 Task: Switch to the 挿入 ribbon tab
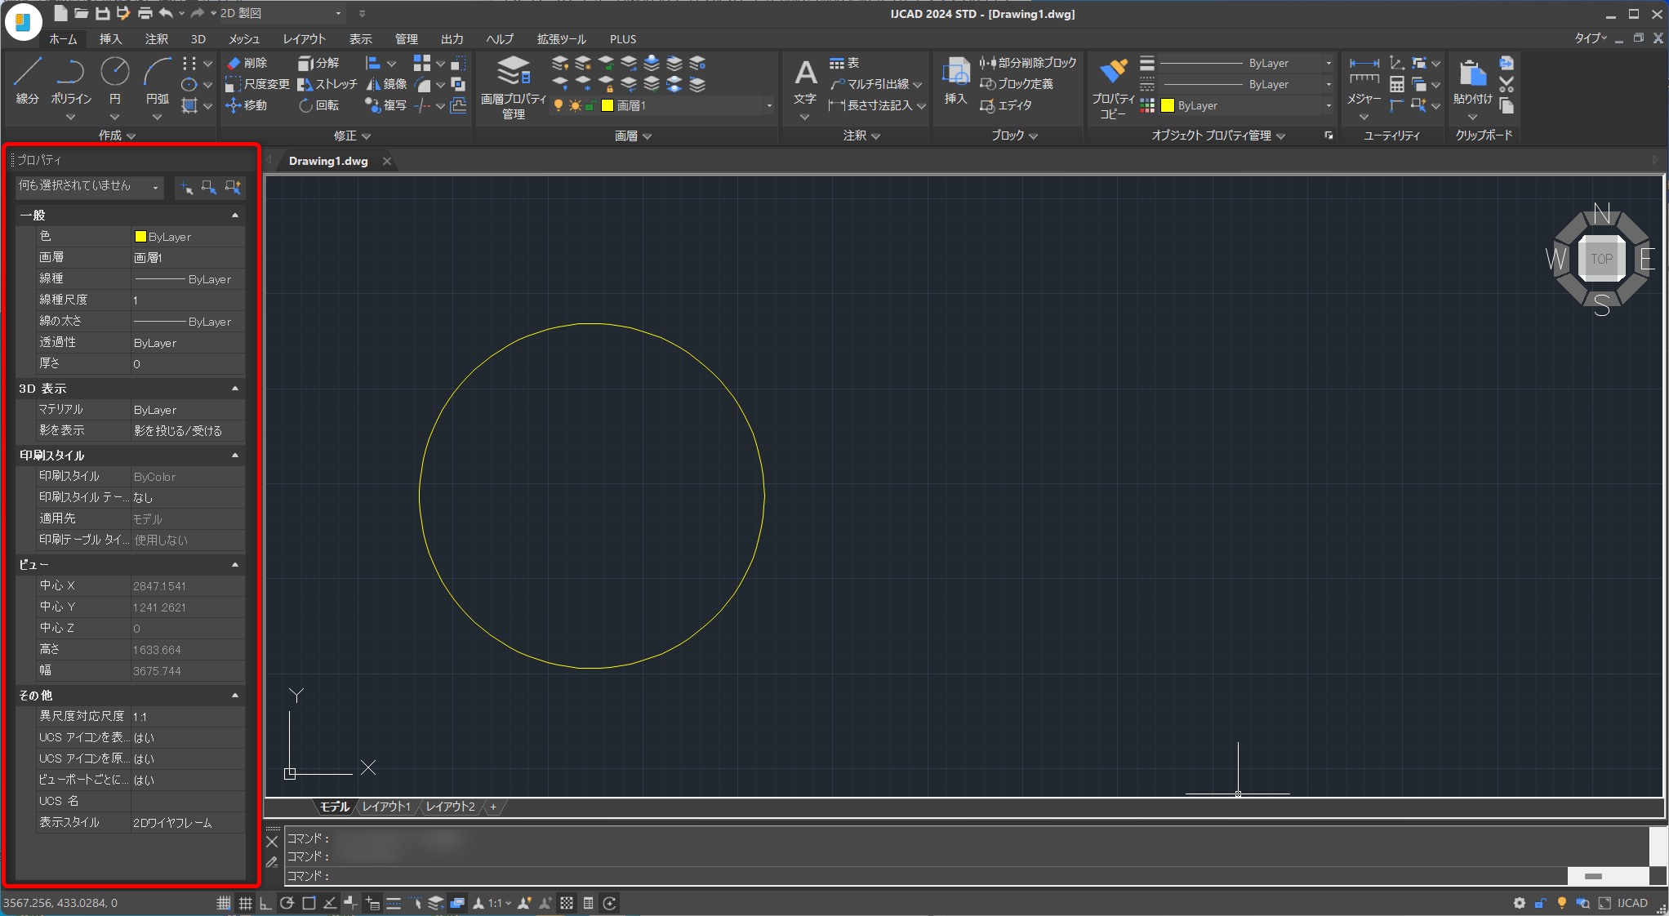(111, 39)
